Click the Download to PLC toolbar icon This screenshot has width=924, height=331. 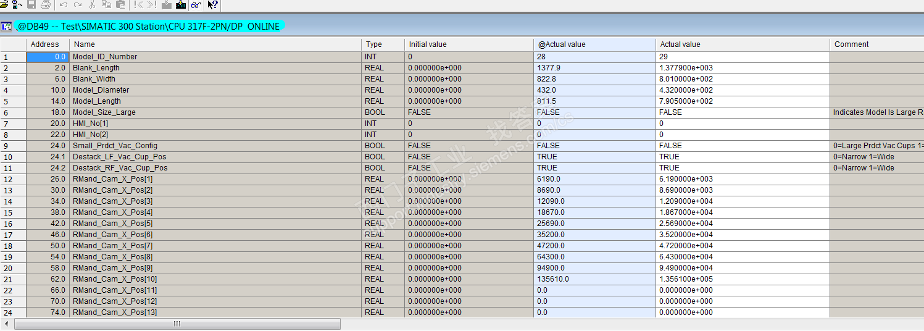tap(181, 4)
